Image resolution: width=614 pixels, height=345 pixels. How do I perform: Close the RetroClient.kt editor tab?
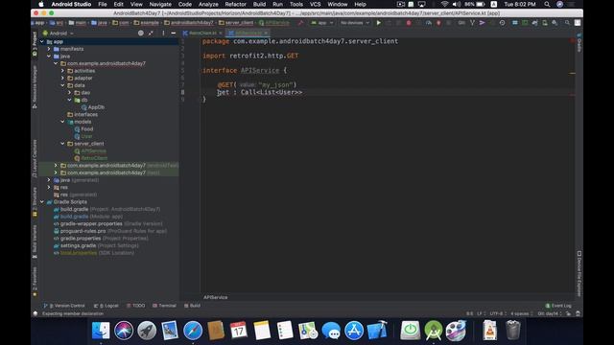pyautogui.click(x=221, y=34)
